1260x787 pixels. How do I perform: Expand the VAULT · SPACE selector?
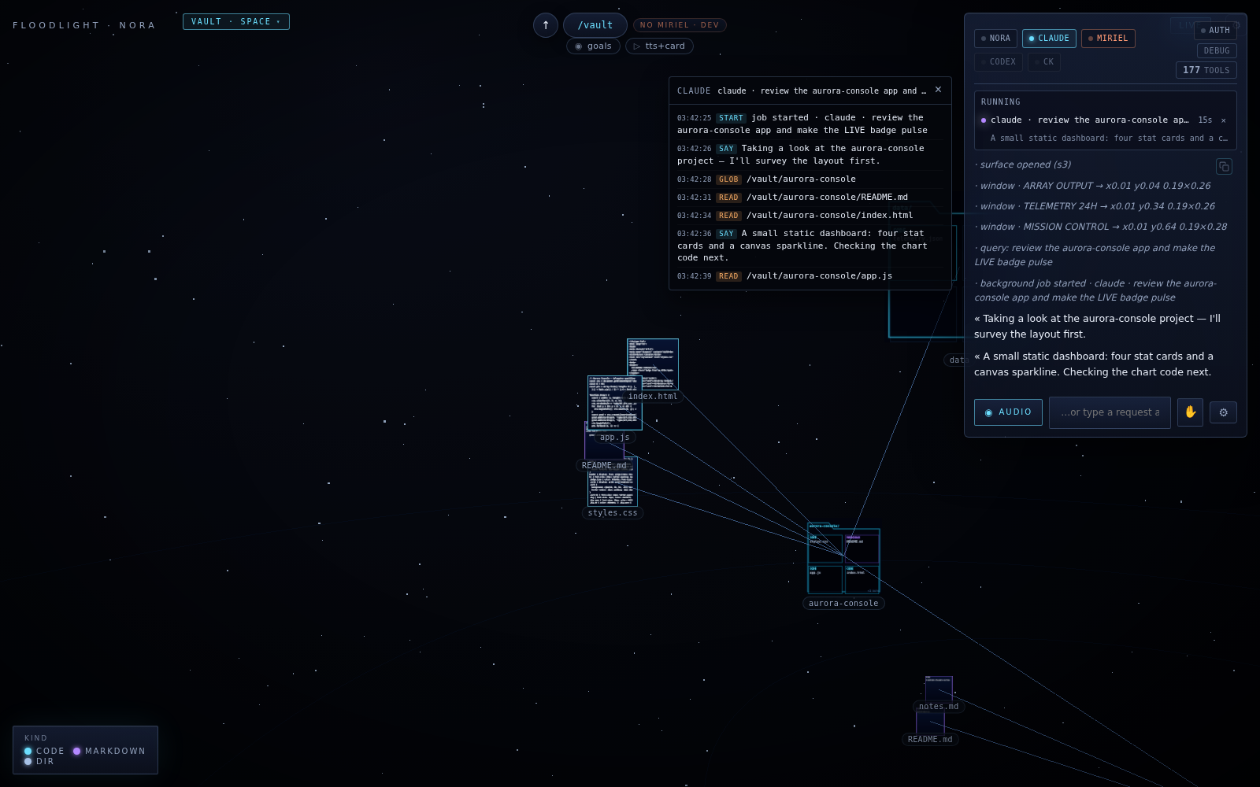point(236,22)
